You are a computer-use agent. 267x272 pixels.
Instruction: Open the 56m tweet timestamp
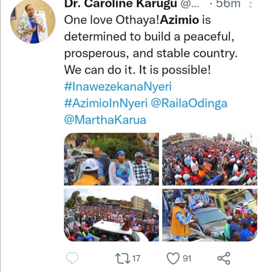[x=228, y=4]
